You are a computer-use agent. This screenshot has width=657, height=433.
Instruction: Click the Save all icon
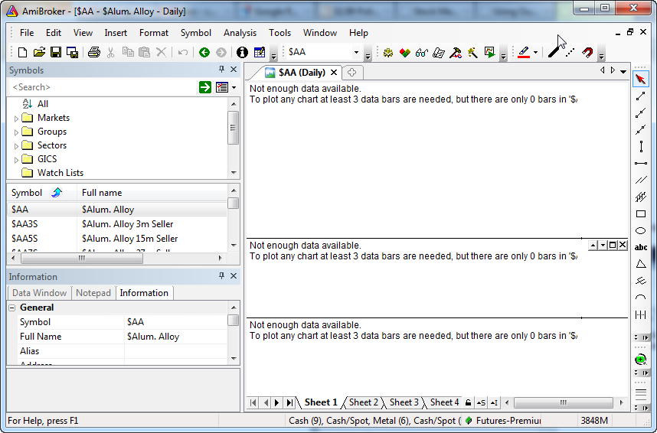click(73, 52)
